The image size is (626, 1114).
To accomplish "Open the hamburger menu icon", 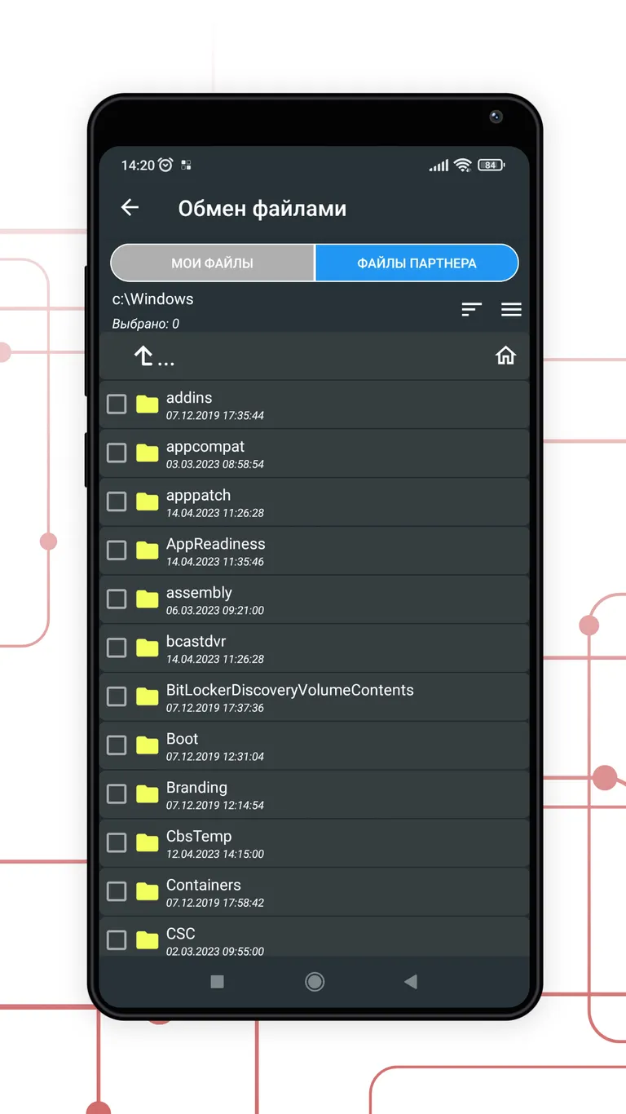I will pos(511,309).
